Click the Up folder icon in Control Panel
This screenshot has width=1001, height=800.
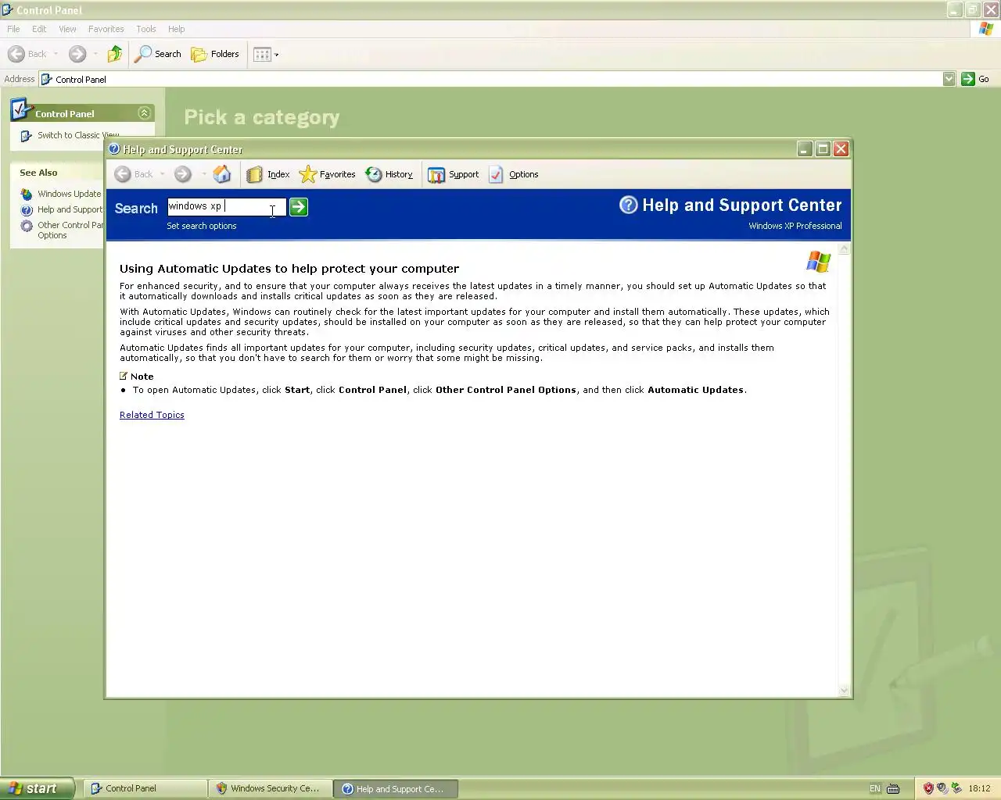[x=115, y=54]
